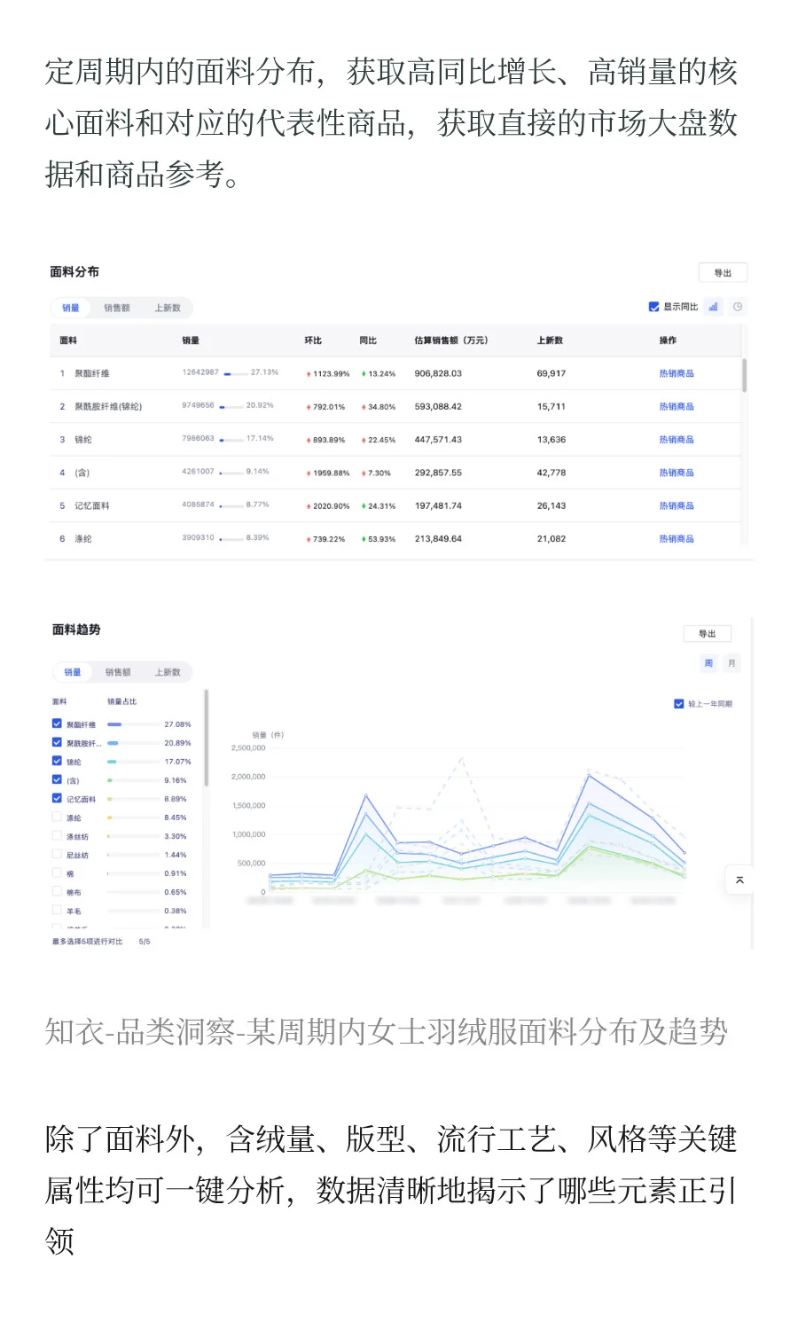Select the 上新数 tab in 面料趋势
The width and height of the screenshot is (798, 1330).
(x=169, y=672)
